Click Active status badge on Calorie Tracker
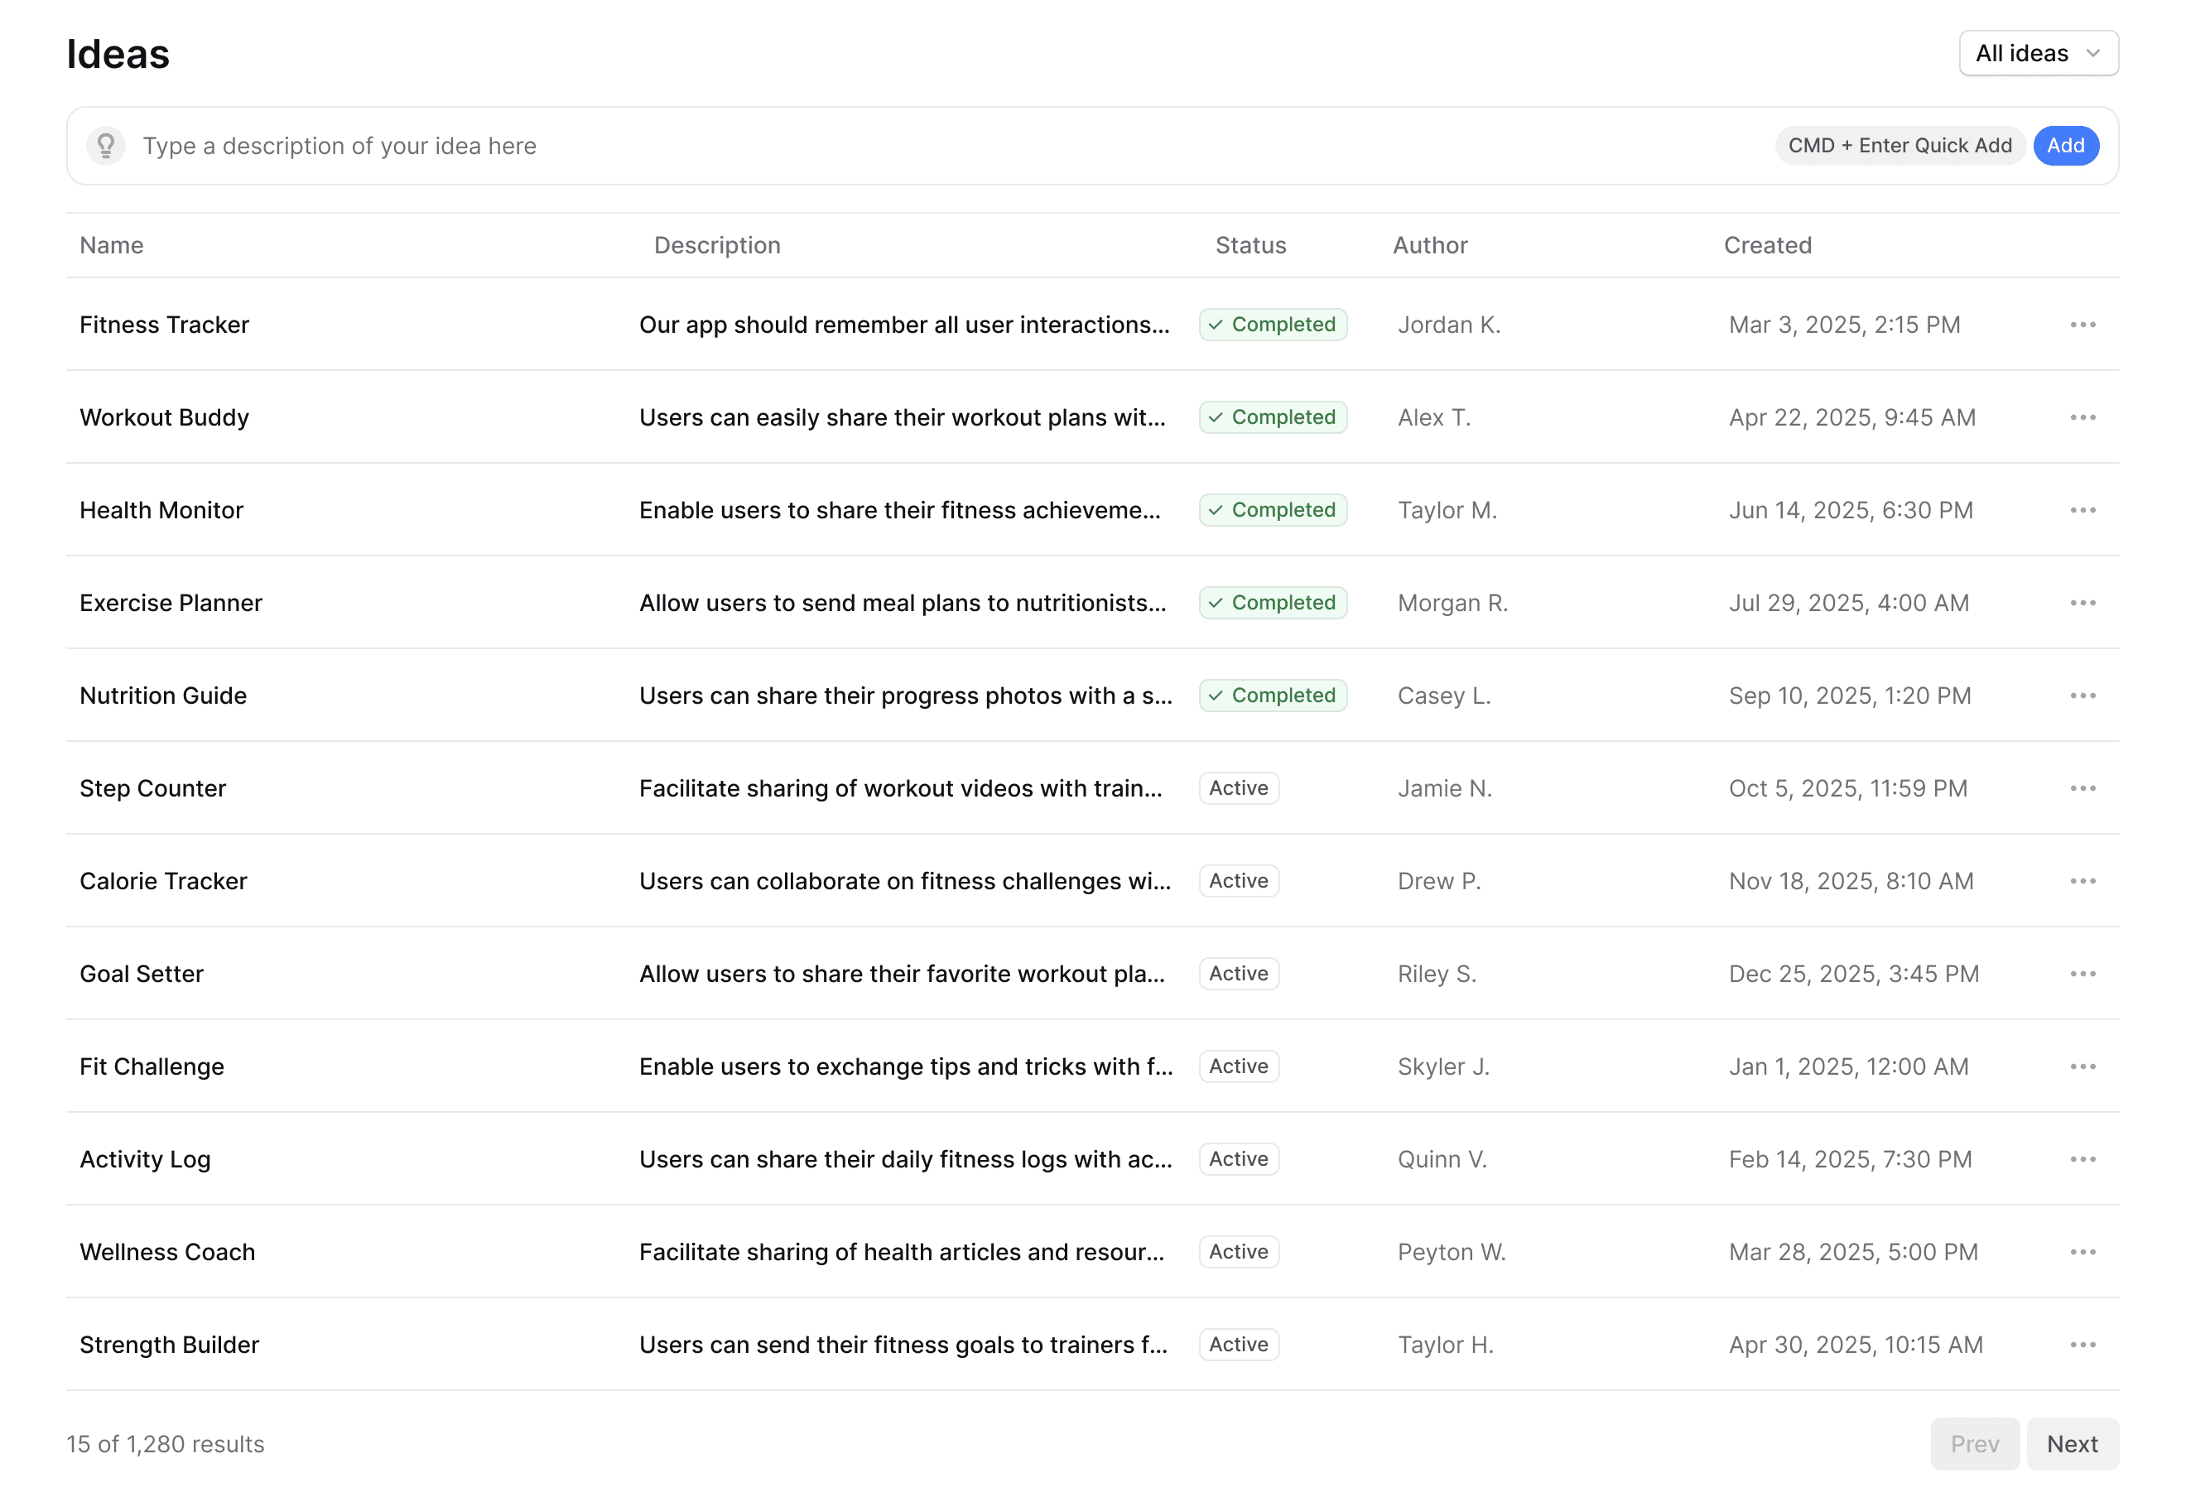 pyautogui.click(x=1238, y=881)
